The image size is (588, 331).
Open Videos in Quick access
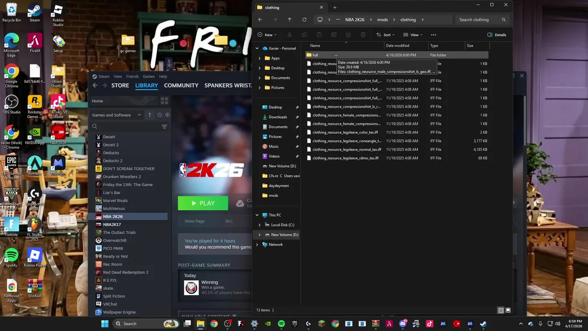pyautogui.click(x=274, y=156)
